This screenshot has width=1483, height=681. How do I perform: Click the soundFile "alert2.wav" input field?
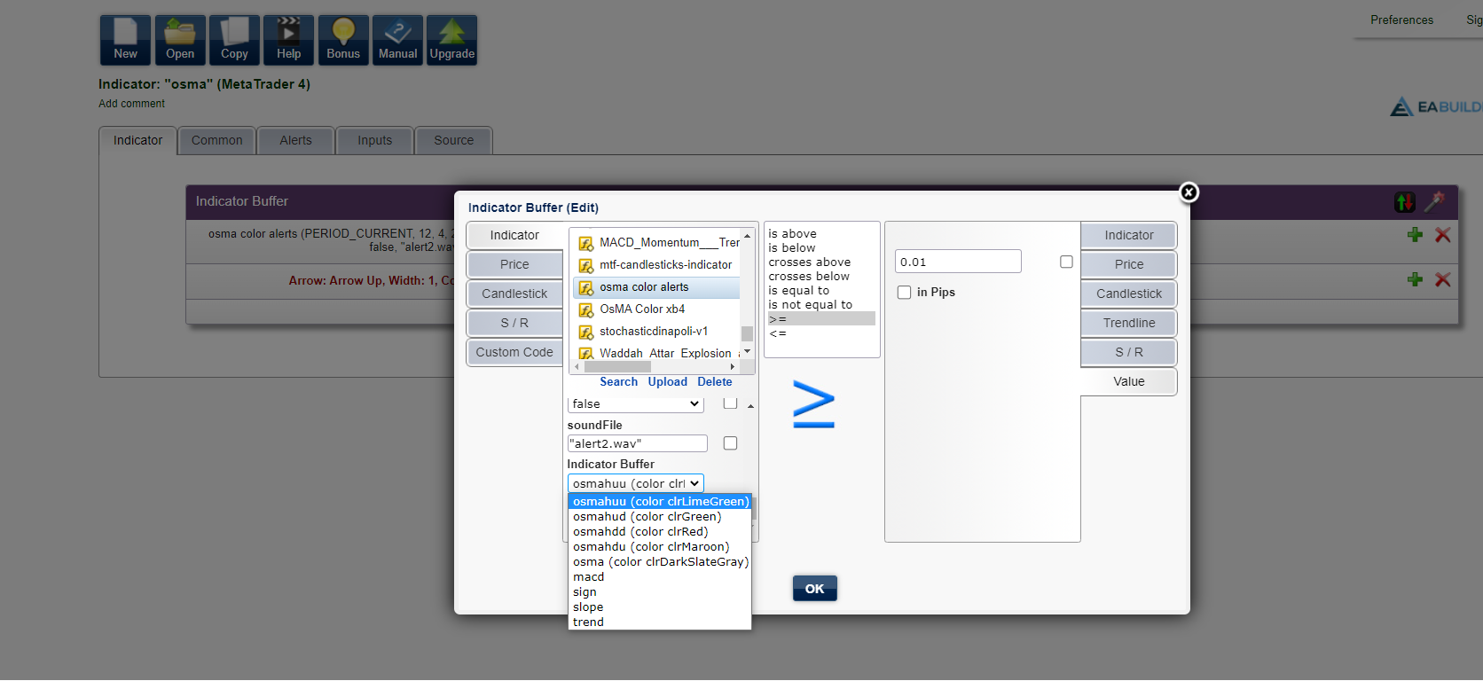coord(638,443)
